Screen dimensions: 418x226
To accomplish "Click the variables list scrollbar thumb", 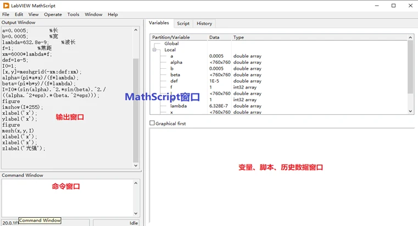I will coord(410,67).
